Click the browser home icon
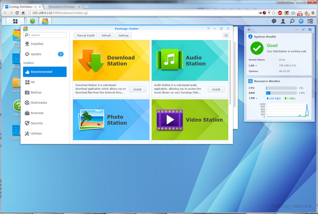The width and height of the screenshot is (318, 214). [x=23, y=13]
